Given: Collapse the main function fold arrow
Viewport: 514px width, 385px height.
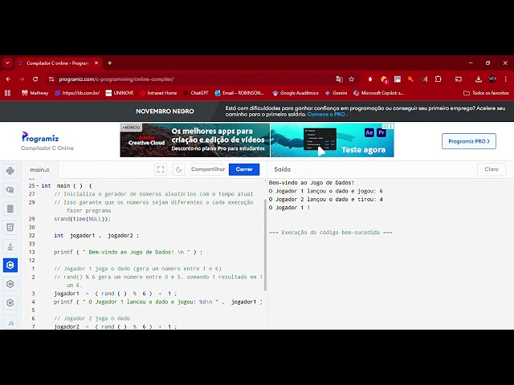Looking at the screenshot, I should click(x=38, y=186).
